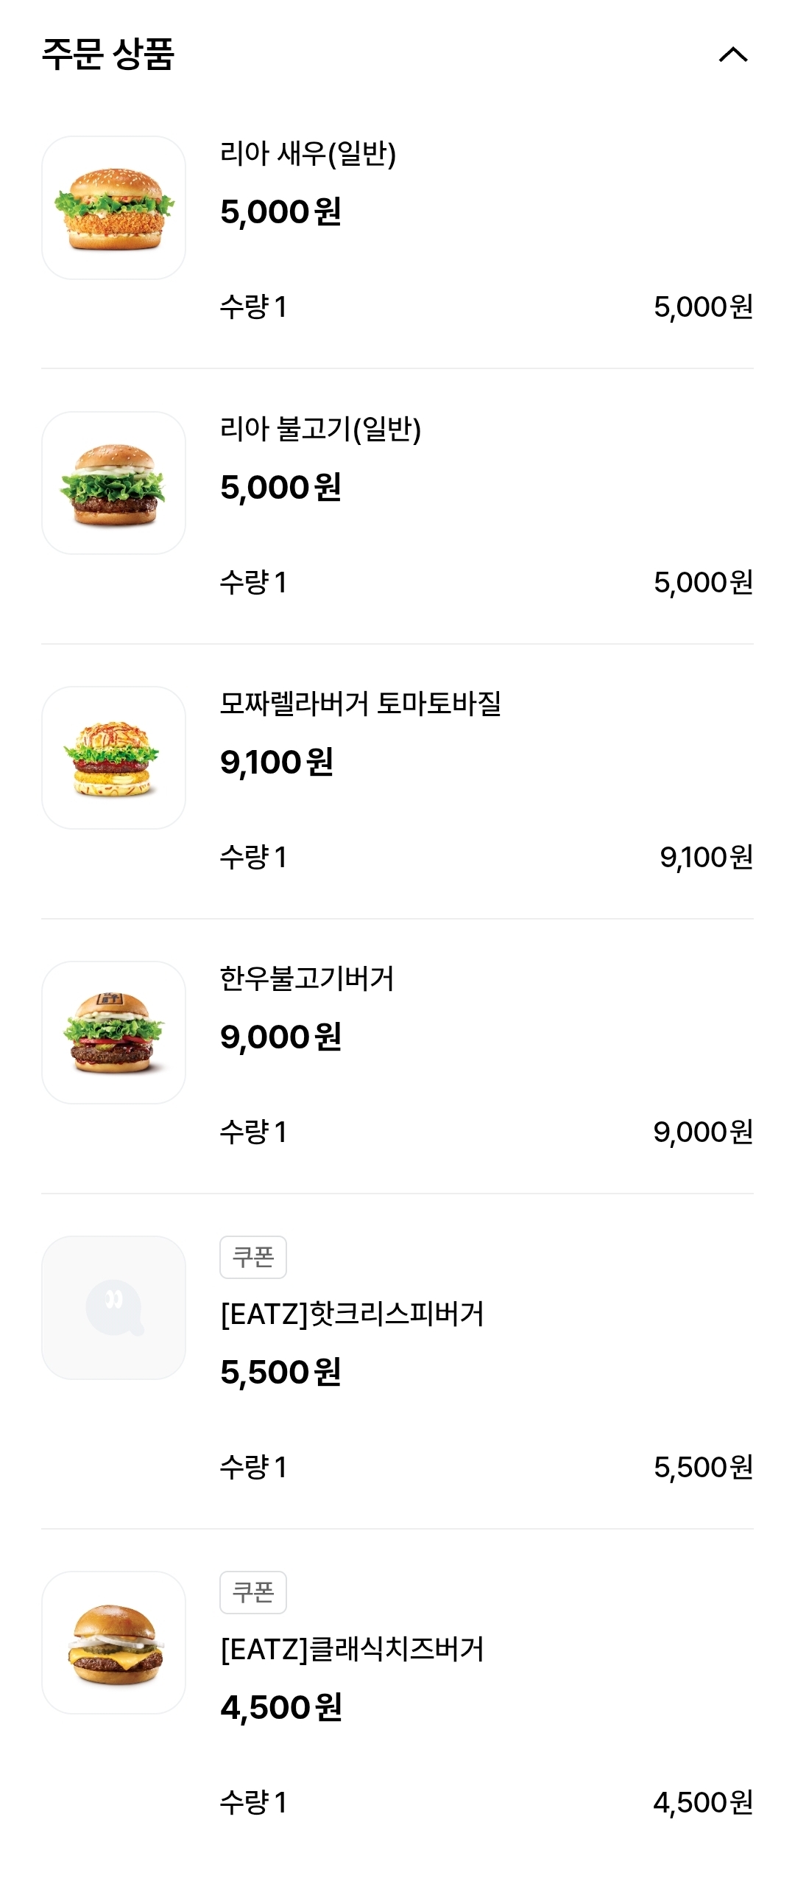Tap the 리아 불고기(일반) burger image

113,483
